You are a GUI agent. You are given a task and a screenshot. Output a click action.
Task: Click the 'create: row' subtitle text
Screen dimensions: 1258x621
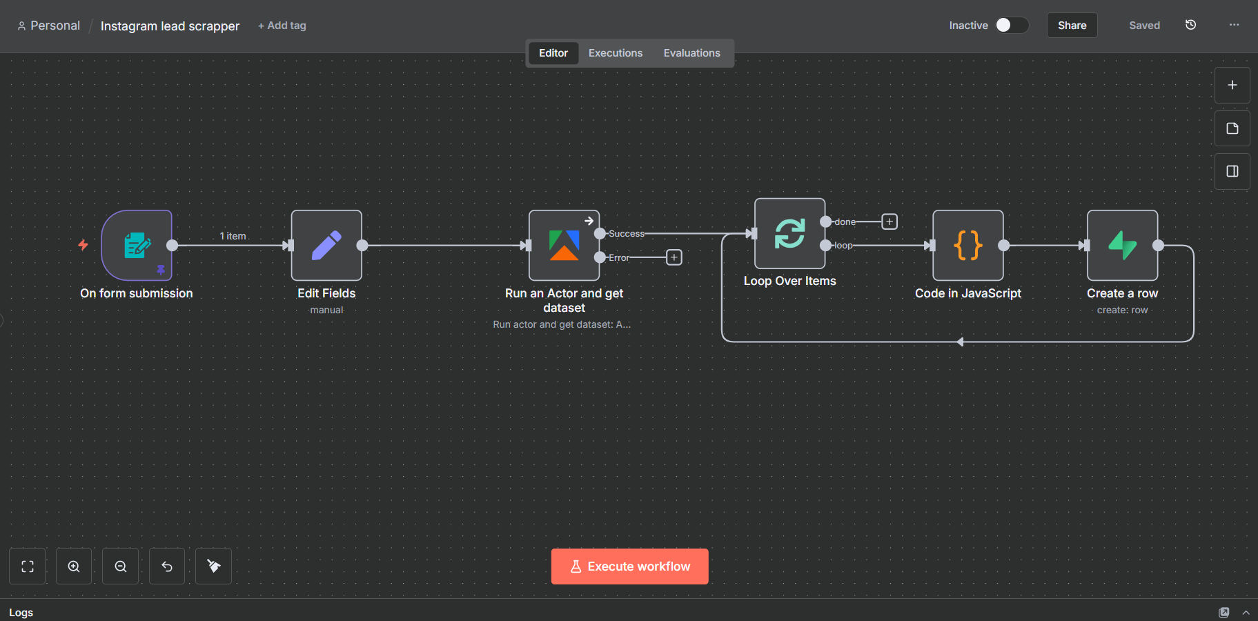(1122, 310)
